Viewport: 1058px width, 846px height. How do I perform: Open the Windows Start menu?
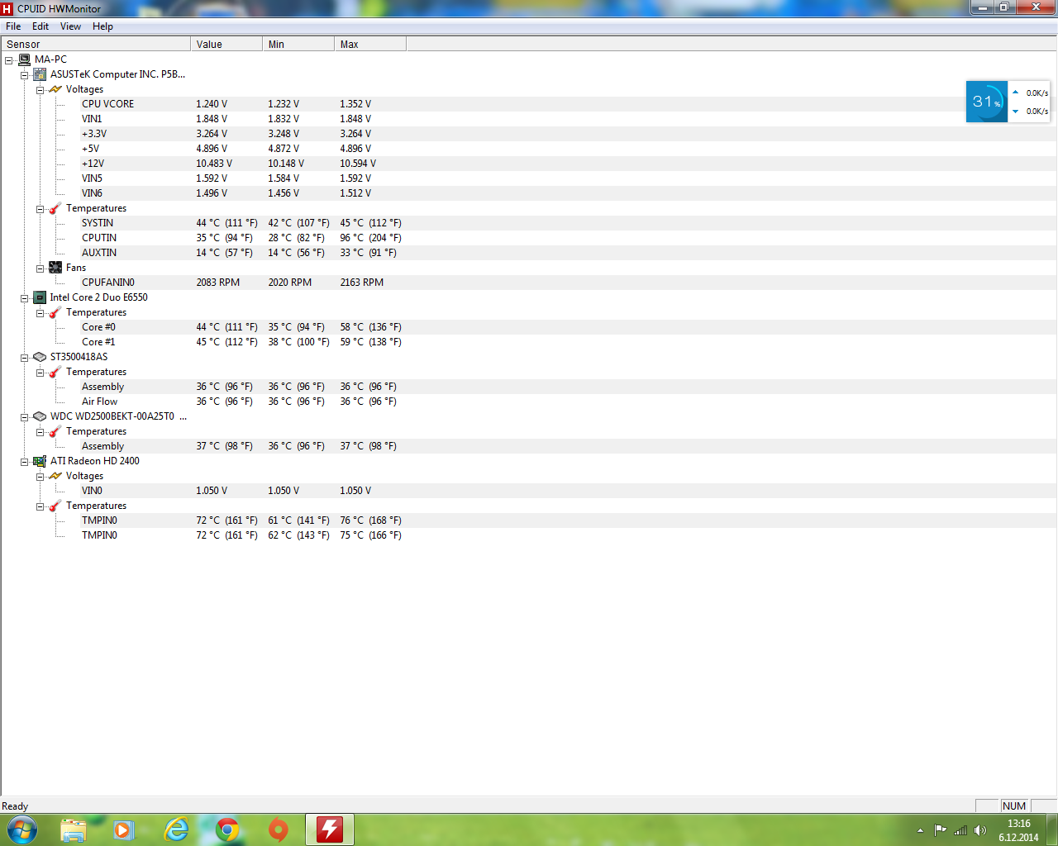pyautogui.click(x=22, y=829)
